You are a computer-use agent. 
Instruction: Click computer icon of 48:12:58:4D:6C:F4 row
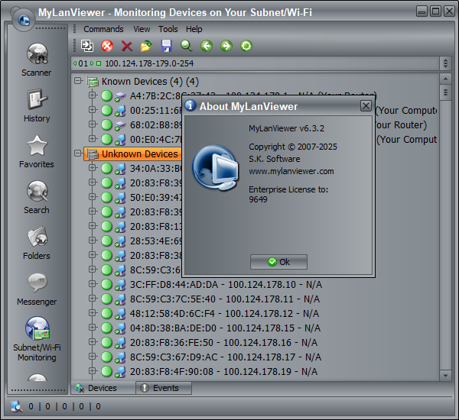pyautogui.click(x=120, y=313)
